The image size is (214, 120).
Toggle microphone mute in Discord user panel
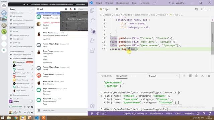(x=25, y=113)
